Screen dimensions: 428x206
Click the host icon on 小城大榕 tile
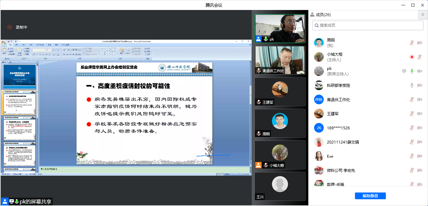click(258, 165)
